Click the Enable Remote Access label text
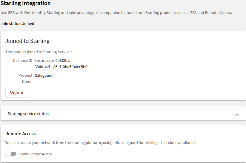Viewport: 246px width, 163px height. coord(35,154)
